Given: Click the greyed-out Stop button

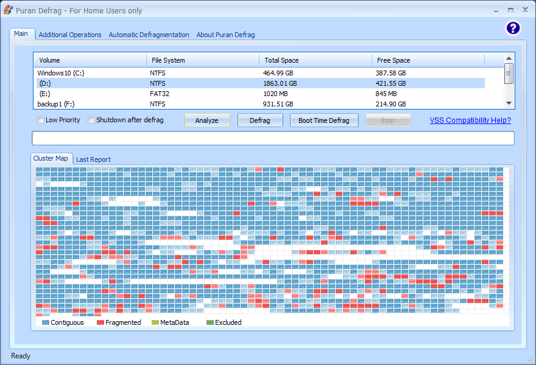Looking at the screenshot, I should coord(388,120).
